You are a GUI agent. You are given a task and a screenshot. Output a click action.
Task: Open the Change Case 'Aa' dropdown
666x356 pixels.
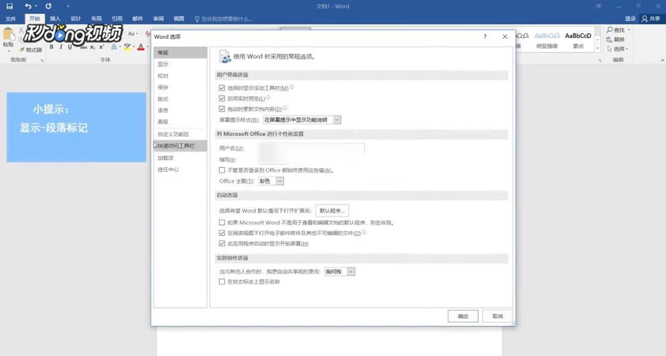pos(133,34)
